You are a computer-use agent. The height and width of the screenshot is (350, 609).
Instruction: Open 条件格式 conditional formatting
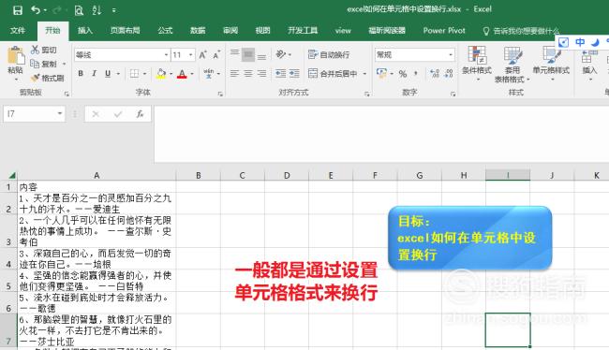(x=477, y=64)
